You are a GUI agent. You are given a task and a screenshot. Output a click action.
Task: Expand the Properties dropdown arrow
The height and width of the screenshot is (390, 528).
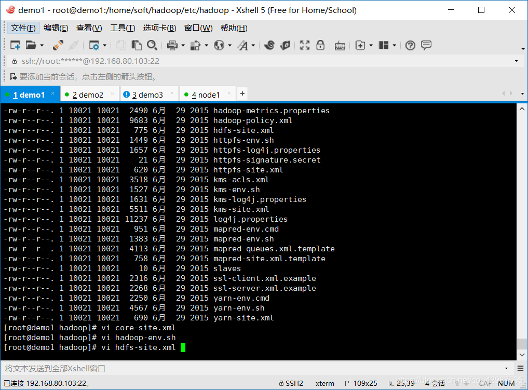coord(105,45)
